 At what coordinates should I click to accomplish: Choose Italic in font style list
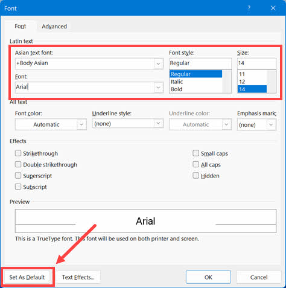[x=195, y=82]
